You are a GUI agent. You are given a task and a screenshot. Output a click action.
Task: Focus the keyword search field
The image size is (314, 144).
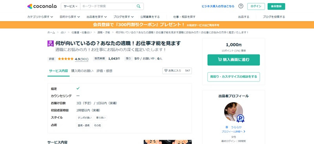pyautogui.click(x=108, y=6)
